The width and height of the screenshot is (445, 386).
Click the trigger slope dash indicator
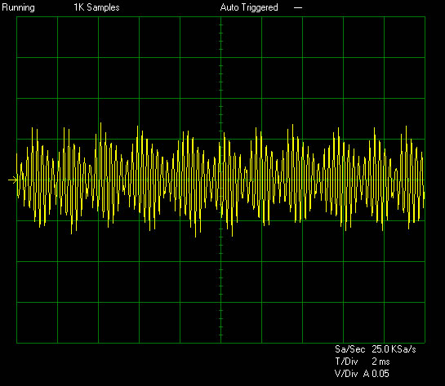298,8
